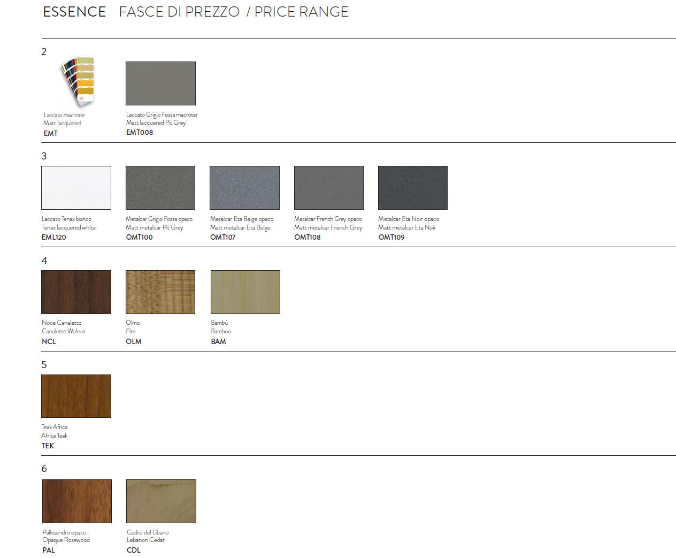Click the 'Laccato macroter' label
The image size is (676, 558).
pyautogui.click(x=64, y=115)
